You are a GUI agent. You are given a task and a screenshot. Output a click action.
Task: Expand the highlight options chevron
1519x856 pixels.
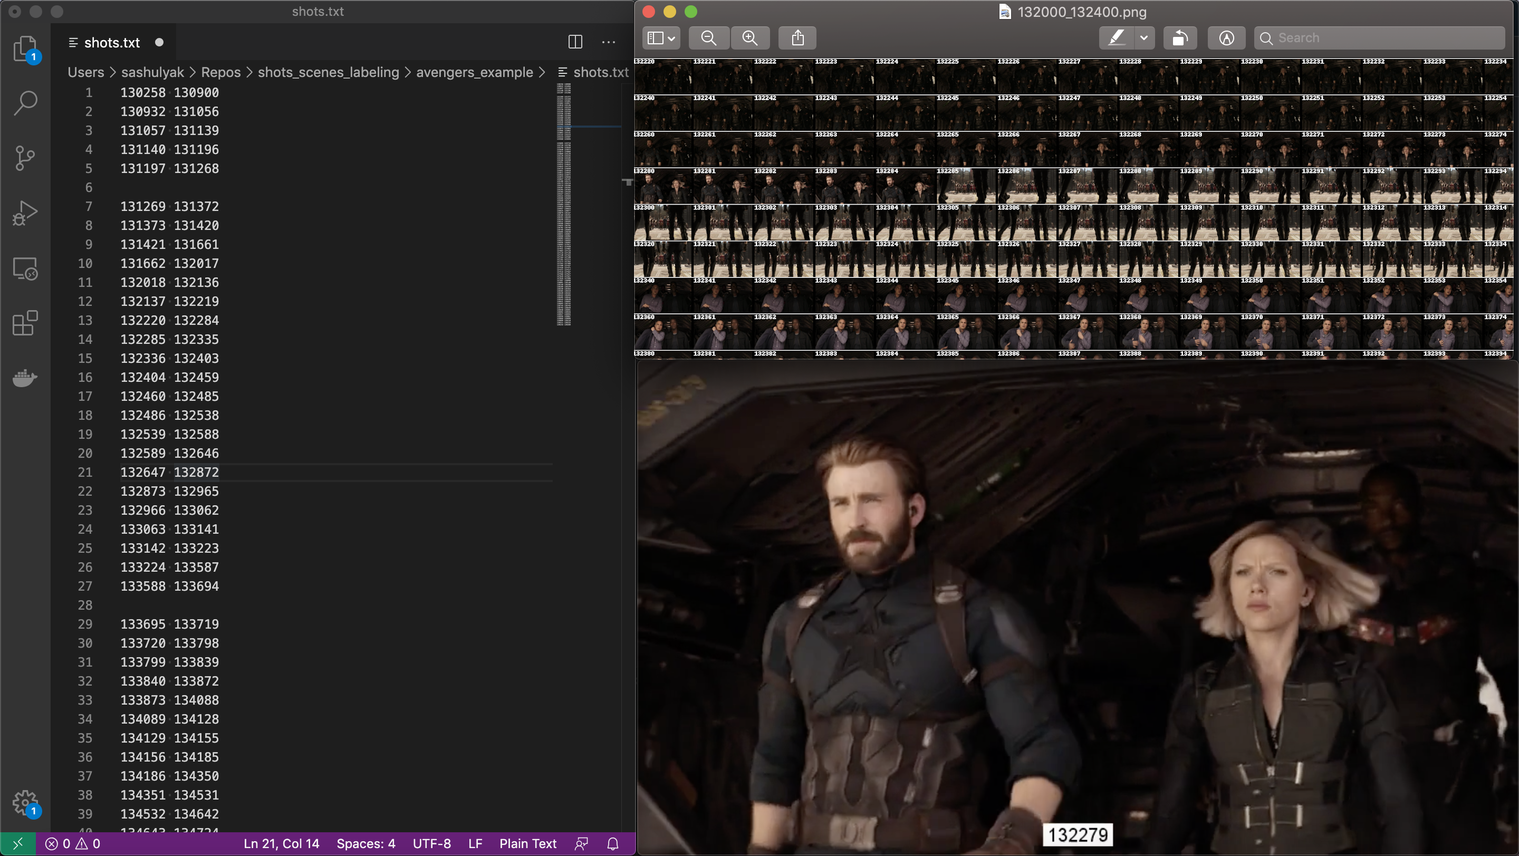[x=1143, y=38]
